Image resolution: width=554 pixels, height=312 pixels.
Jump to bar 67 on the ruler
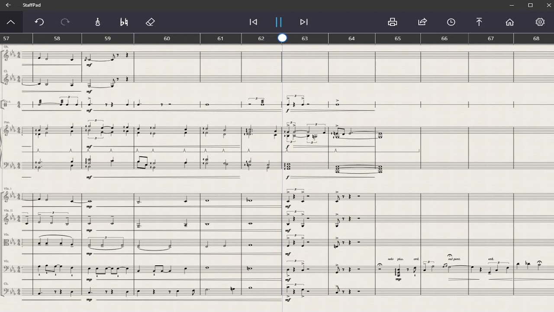(x=491, y=39)
